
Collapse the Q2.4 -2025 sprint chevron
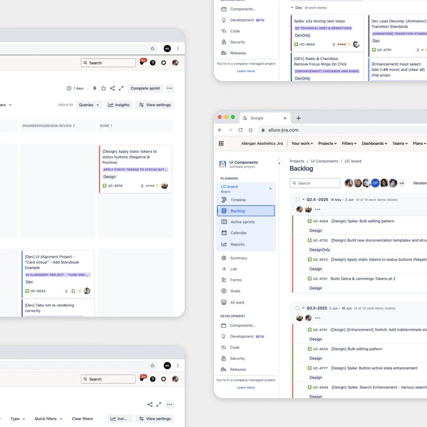pyautogui.click(x=303, y=199)
